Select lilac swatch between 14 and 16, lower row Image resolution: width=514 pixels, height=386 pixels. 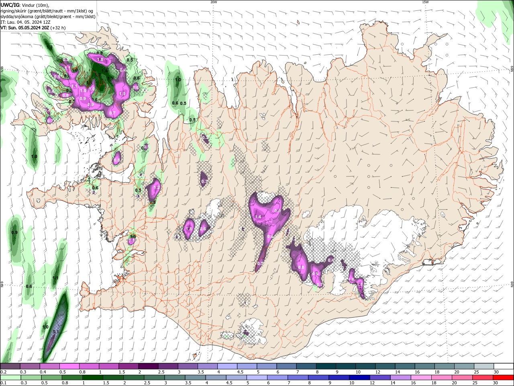coord(400,378)
